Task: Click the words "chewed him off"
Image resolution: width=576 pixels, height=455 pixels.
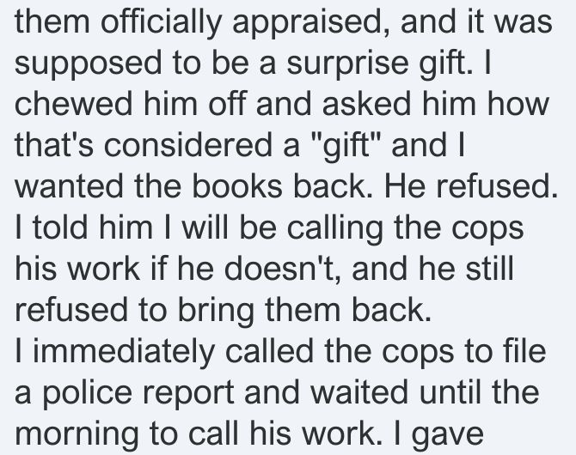Action: coord(130,104)
